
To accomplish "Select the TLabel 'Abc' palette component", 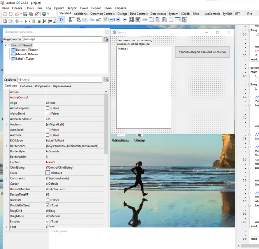I will 92,19.
